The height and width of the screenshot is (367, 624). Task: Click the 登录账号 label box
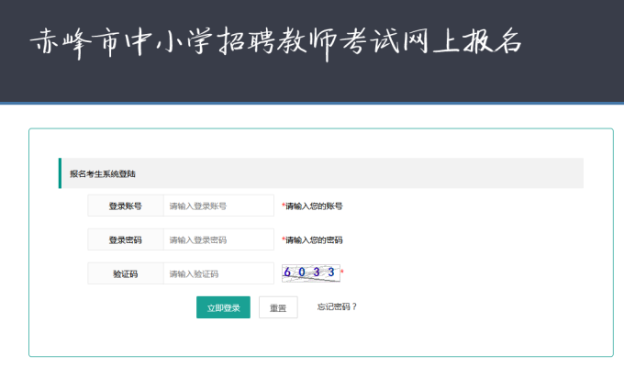(126, 206)
